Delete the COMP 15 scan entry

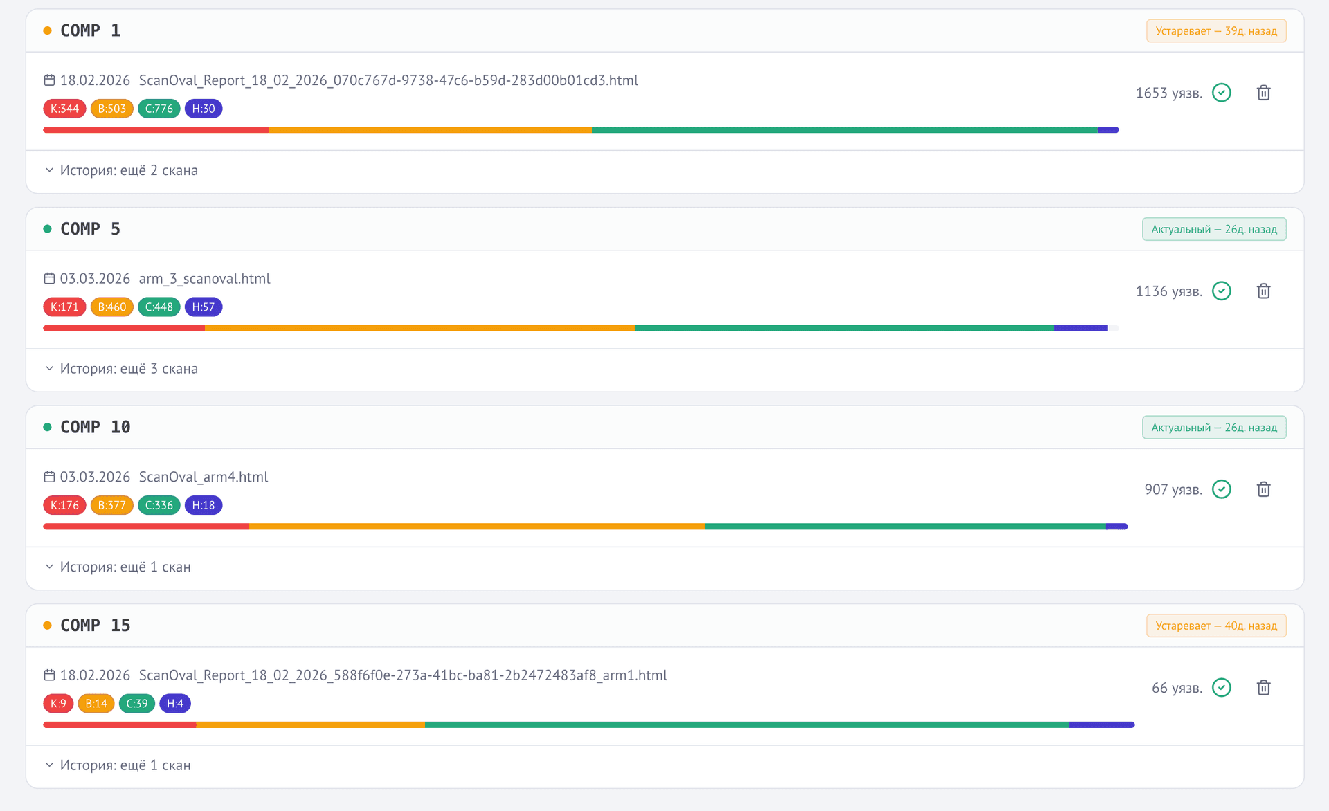(1263, 688)
